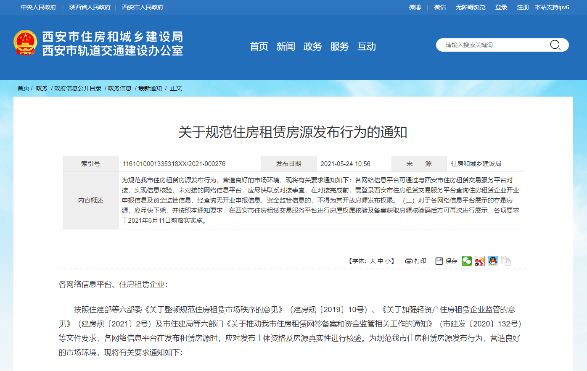
Task: Go to 首页 in the navigation bar
Action: [x=259, y=47]
